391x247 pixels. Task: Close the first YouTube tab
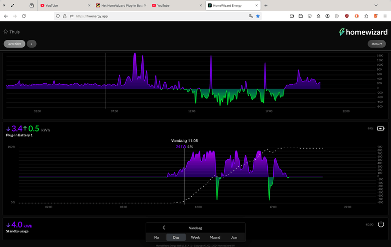point(89,5)
